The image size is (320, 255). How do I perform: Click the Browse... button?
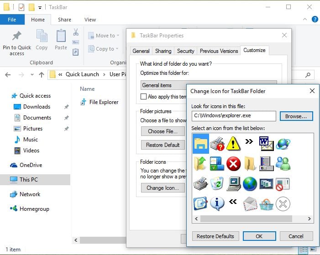coord(296,116)
